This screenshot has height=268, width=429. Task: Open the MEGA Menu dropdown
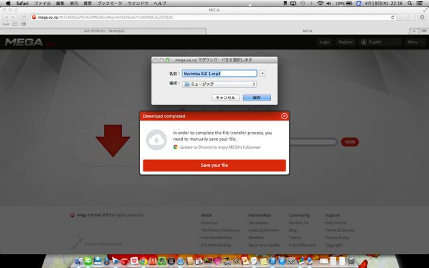(x=415, y=42)
